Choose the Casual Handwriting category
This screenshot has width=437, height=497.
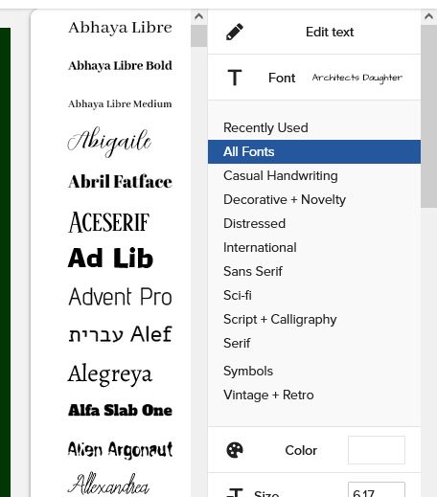coord(281,175)
